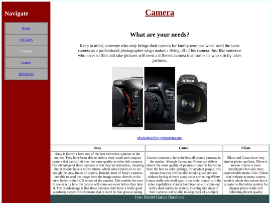This screenshot has height=203, width=271.
Task: Click the Sony description table cell
Action: pos(98,173)
